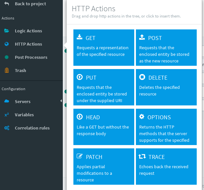204x190 pixels.
Task: Click the HTTP Actions globe icon
Action: click(7, 44)
